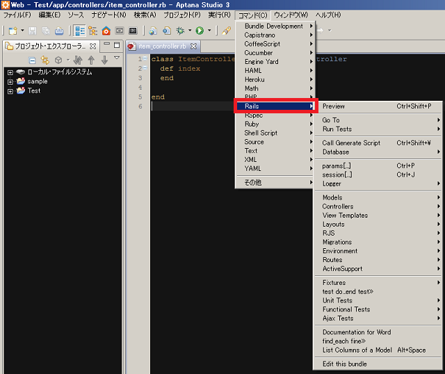Select Call Generate Script menu entry
Screen dimensions: 445x374
point(351,143)
